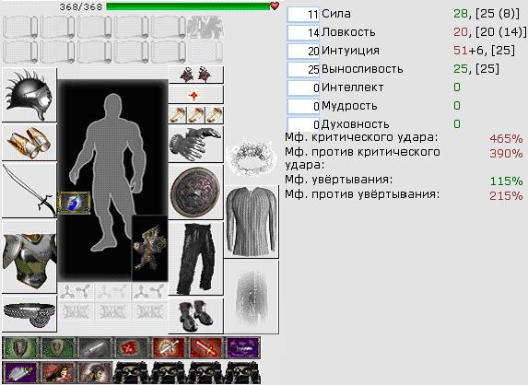The width and height of the screenshot is (528, 385).
Task: Click the black leather pants slot
Action: click(196, 259)
